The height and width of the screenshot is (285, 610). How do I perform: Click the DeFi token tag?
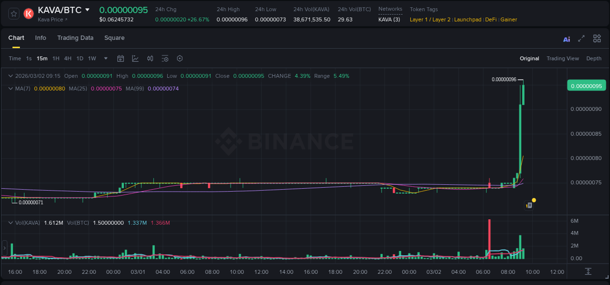click(490, 19)
